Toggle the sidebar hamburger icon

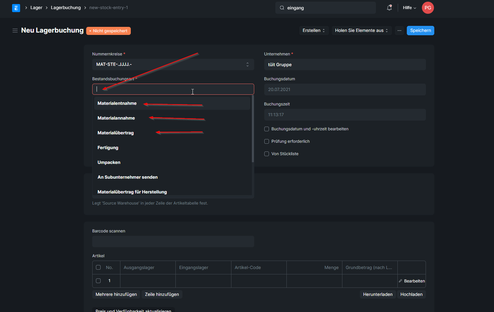click(x=15, y=31)
